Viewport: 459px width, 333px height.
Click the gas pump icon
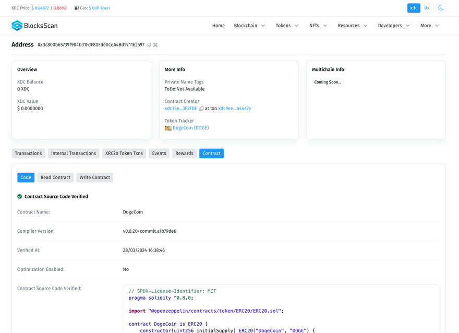(77, 8)
